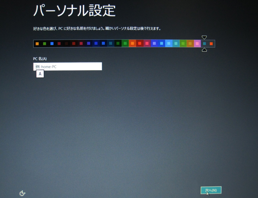The height and width of the screenshot is (198, 258).
Task: Select the upward triangle marker below color strip
Action: coord(204,50)
